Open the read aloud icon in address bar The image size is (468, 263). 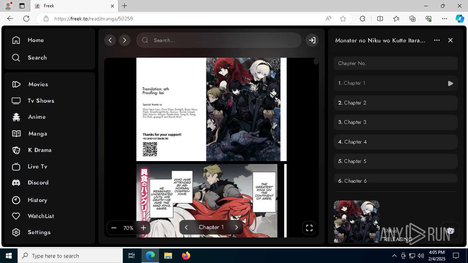(x=328, y=19)
